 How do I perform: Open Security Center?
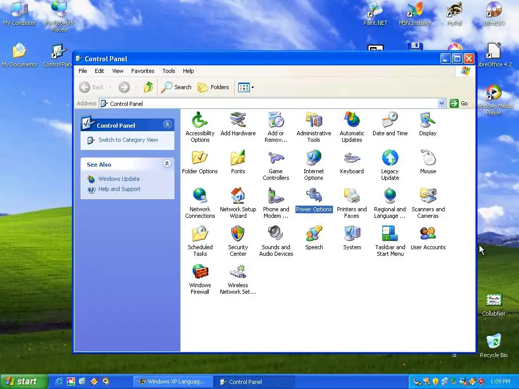point(238,241)
